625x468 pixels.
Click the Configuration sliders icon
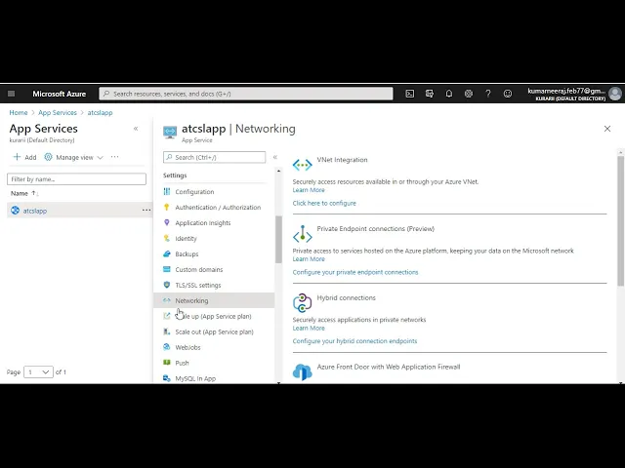[x=167, y=191]
